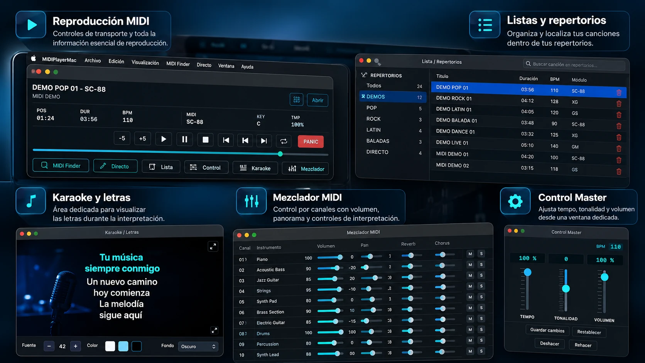The height and width of the screenshot is (363, 645).
Task: Open the Fondo dropdown set to Oscuro
Action: click(198, 346)
